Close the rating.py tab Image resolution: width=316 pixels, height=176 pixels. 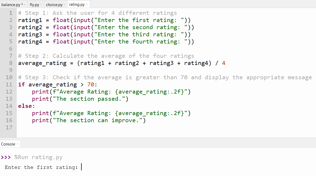tap(87, 4)
